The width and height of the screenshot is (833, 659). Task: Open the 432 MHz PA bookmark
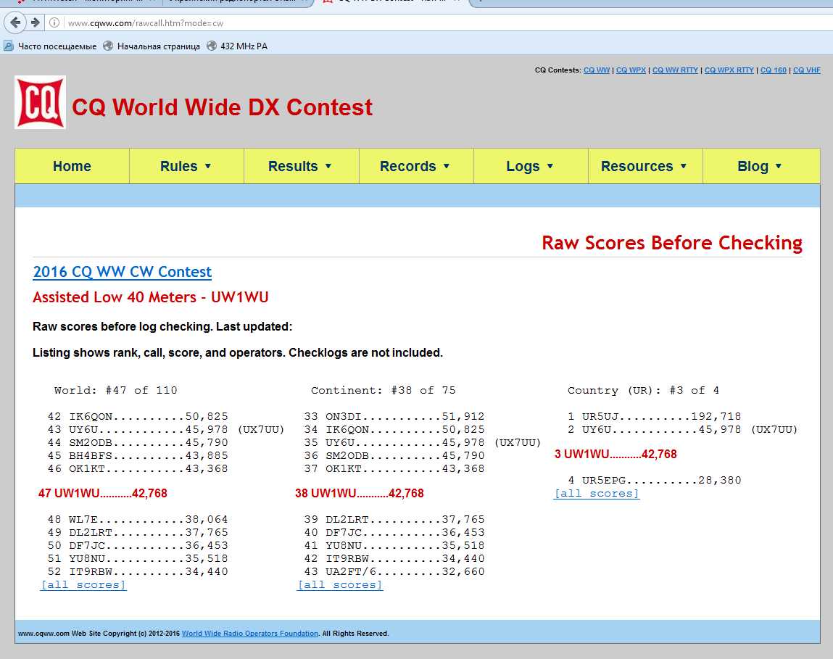point(237,46)
